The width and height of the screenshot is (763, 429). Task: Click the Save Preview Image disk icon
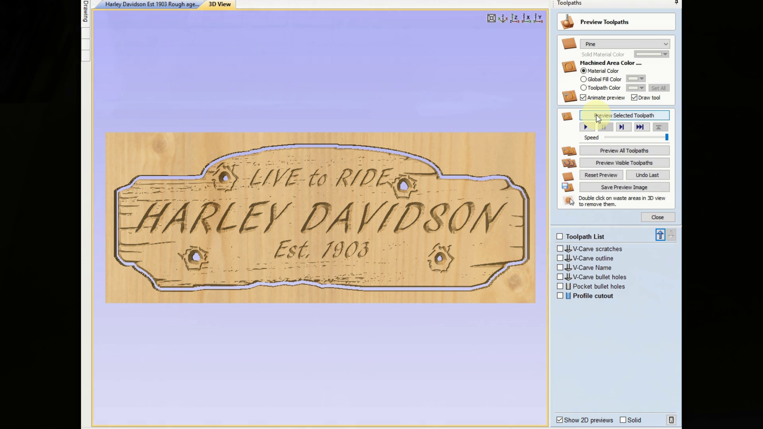tap(567, 187)
